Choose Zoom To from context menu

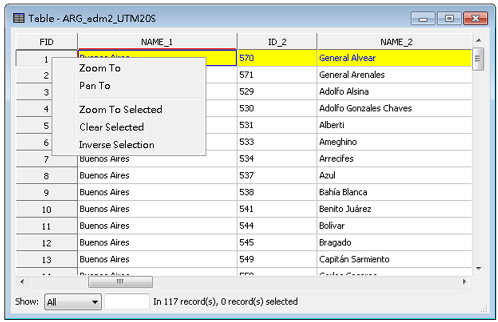pyautogui.click(x=100, y=68)
